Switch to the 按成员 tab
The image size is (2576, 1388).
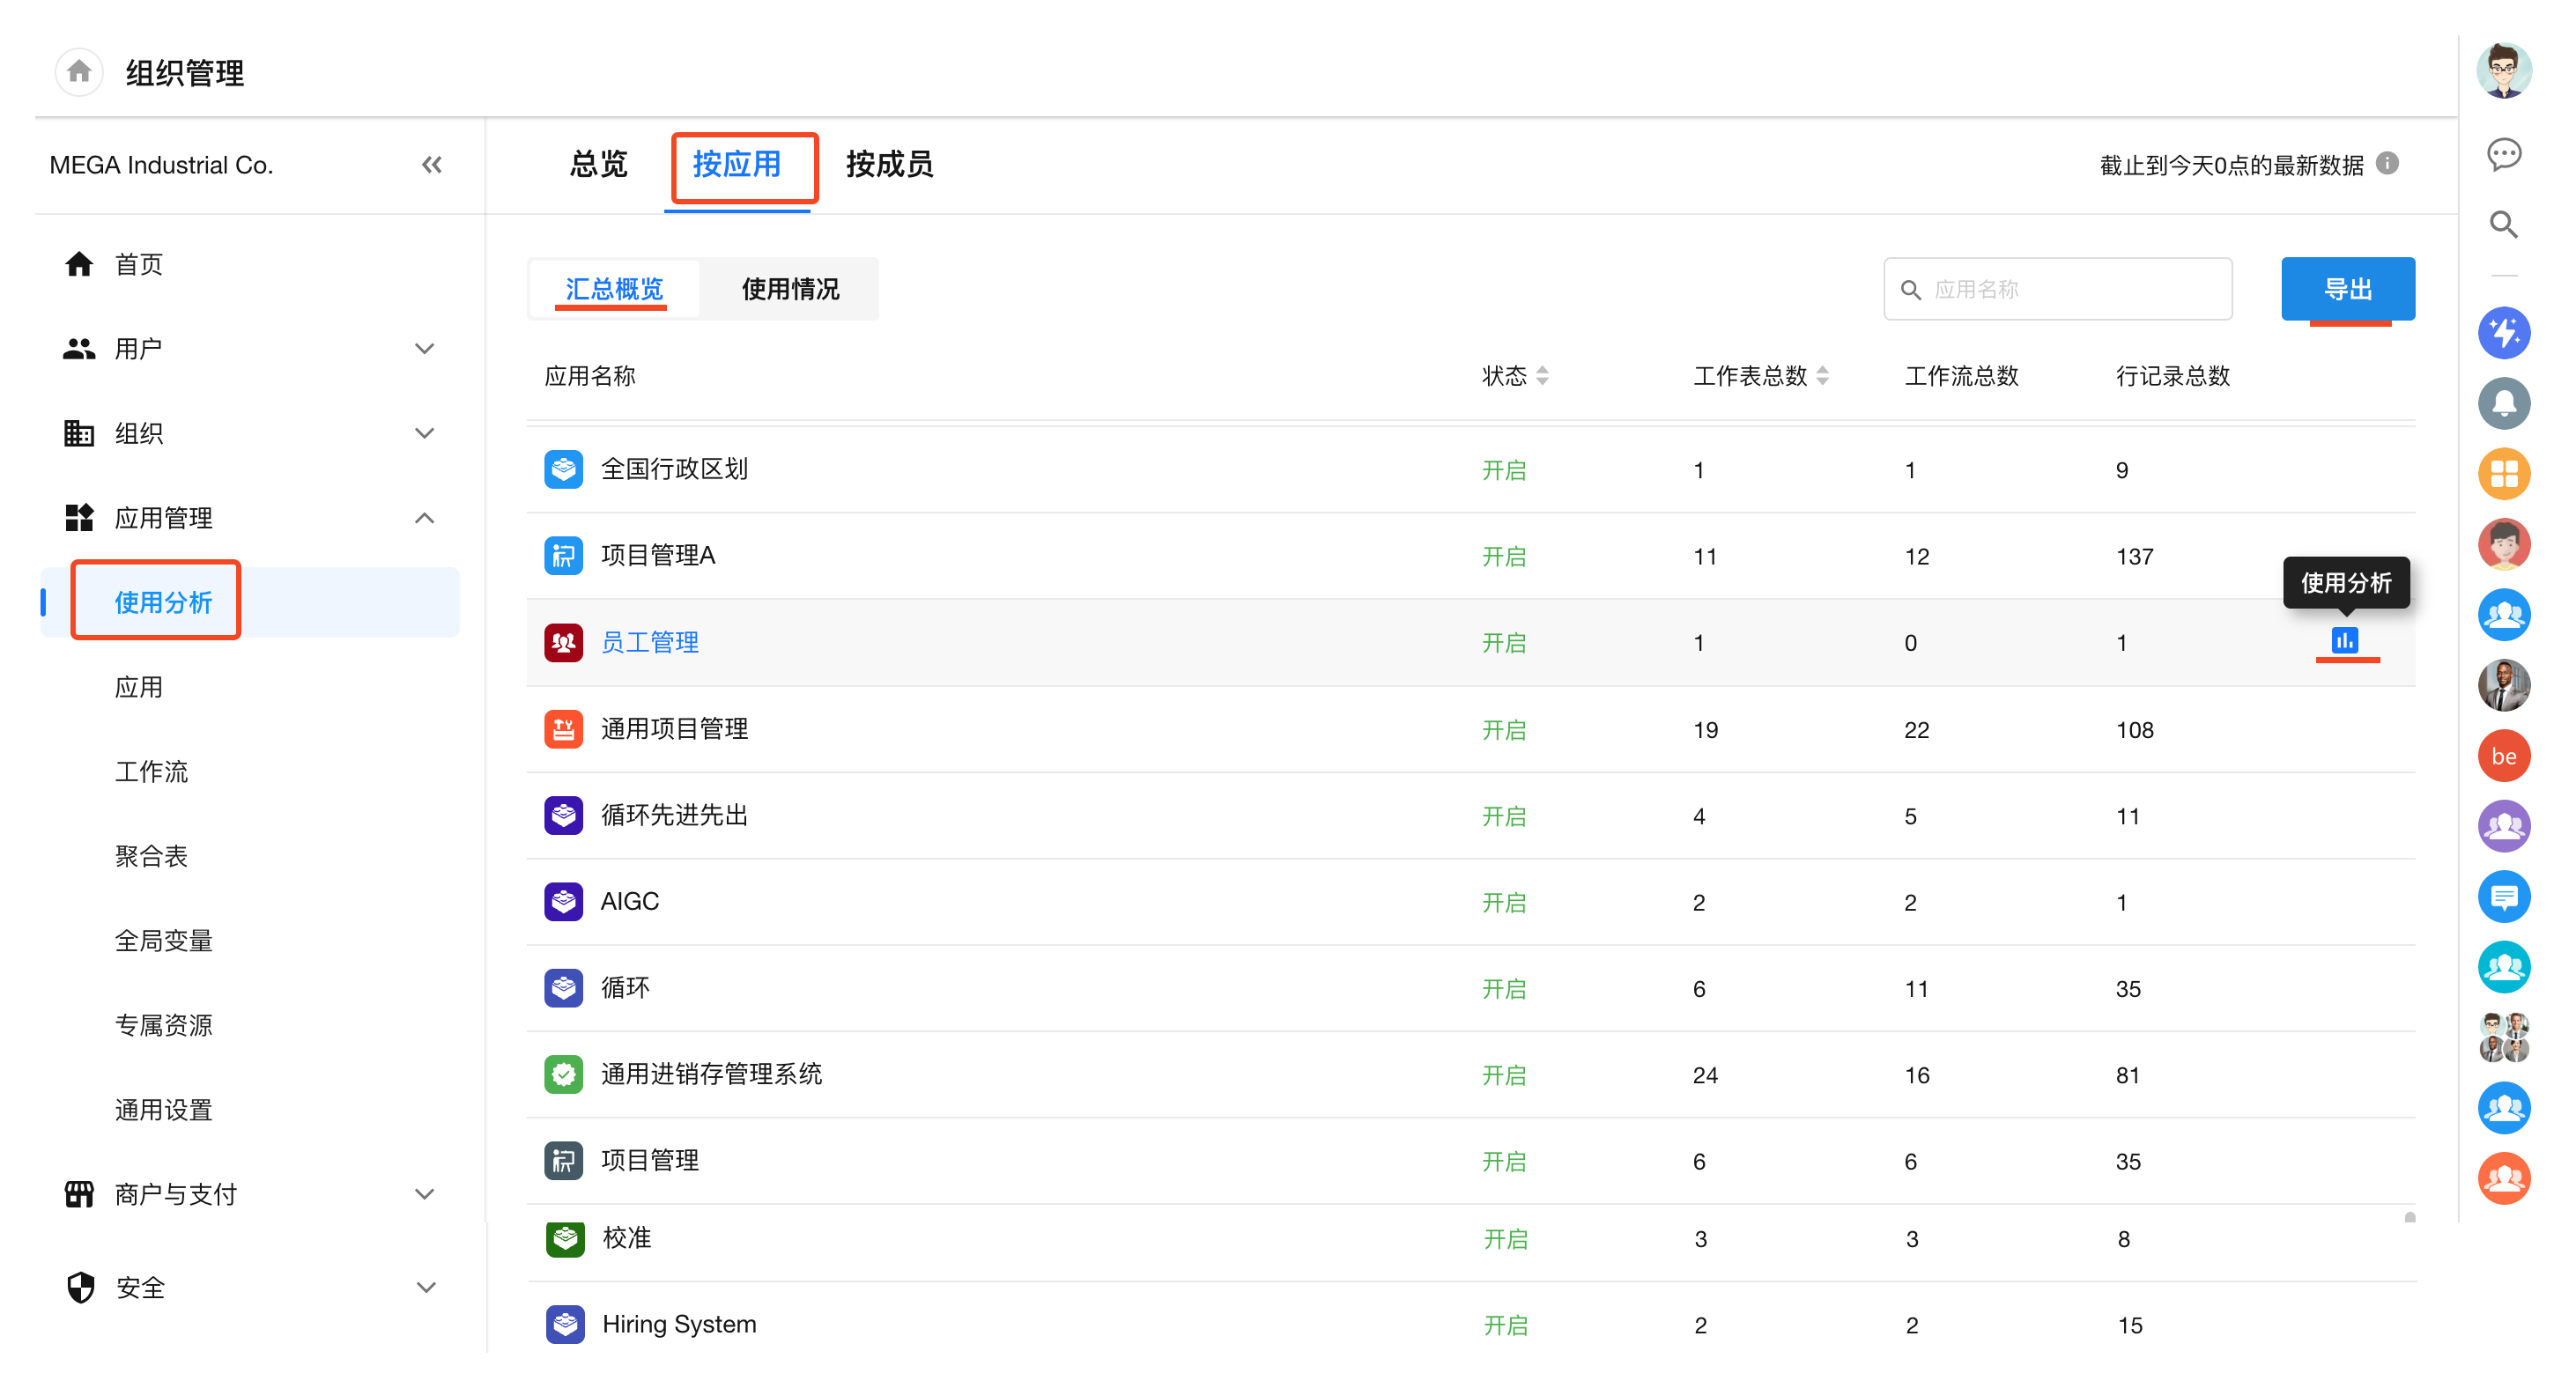(x=888, y=164)
